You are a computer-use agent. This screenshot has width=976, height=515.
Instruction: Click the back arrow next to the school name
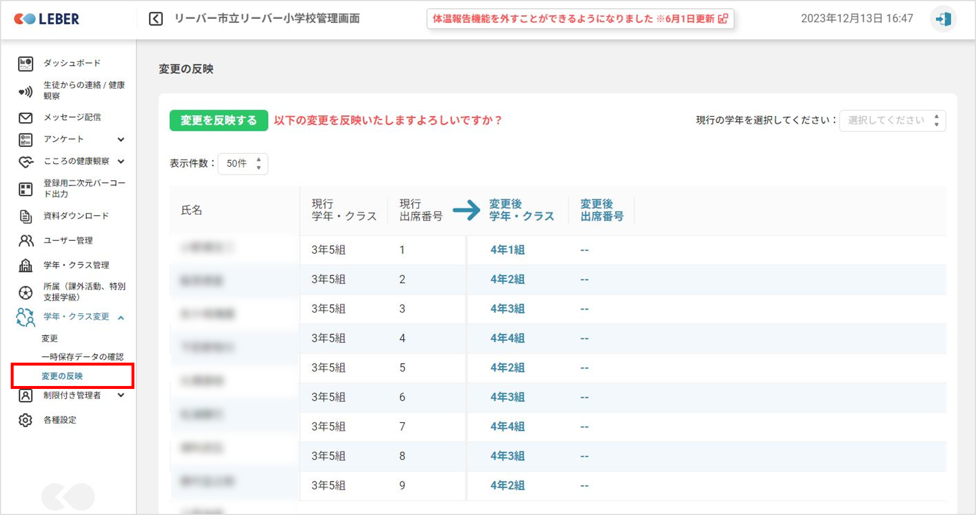[156, 19]
